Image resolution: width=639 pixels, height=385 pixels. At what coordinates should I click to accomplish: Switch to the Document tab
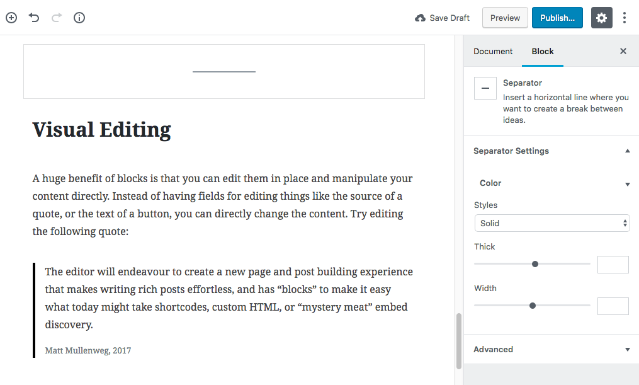point(493,51)
